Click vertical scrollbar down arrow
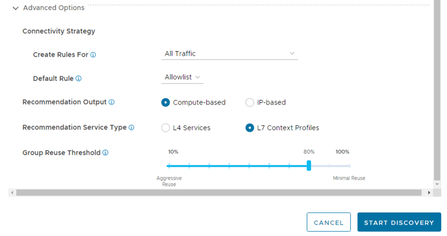The height and width of the screenshot is (236, 447). click(437, 184)
